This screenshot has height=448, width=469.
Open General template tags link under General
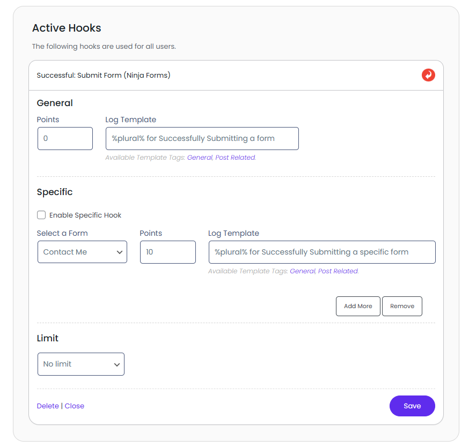[x=200, y=158]
